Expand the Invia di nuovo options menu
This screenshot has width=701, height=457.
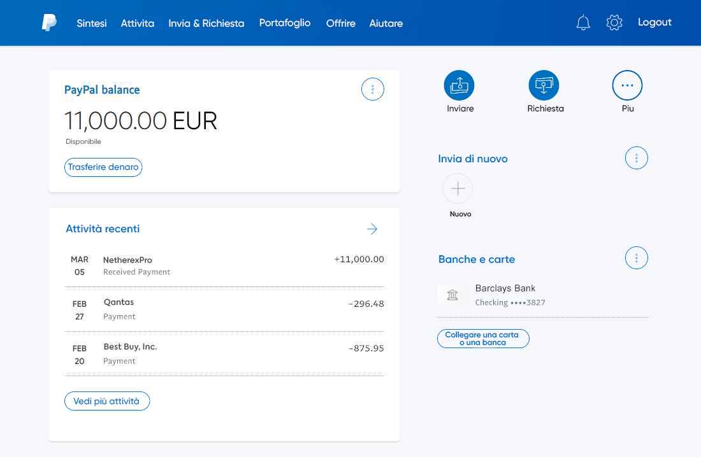(x=636, y=158)
